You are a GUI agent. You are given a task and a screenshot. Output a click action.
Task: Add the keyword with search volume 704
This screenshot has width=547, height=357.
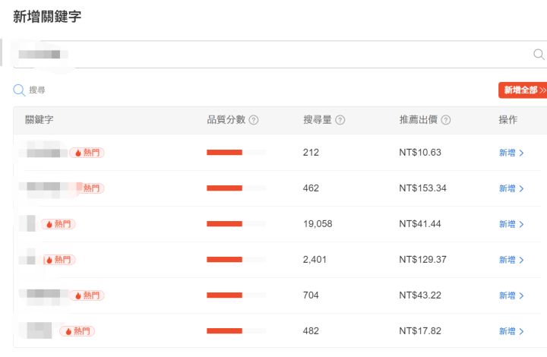click(511, 295)
